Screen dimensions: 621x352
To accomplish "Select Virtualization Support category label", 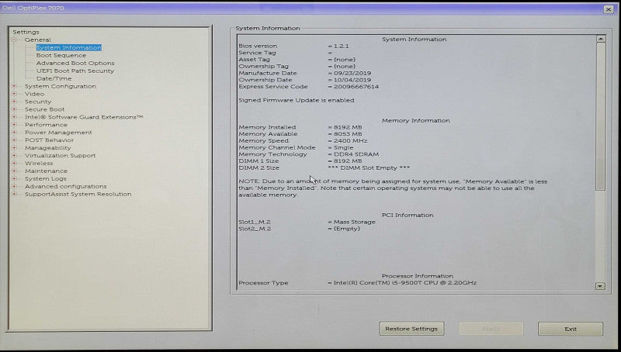I will [x=61, y=156].
